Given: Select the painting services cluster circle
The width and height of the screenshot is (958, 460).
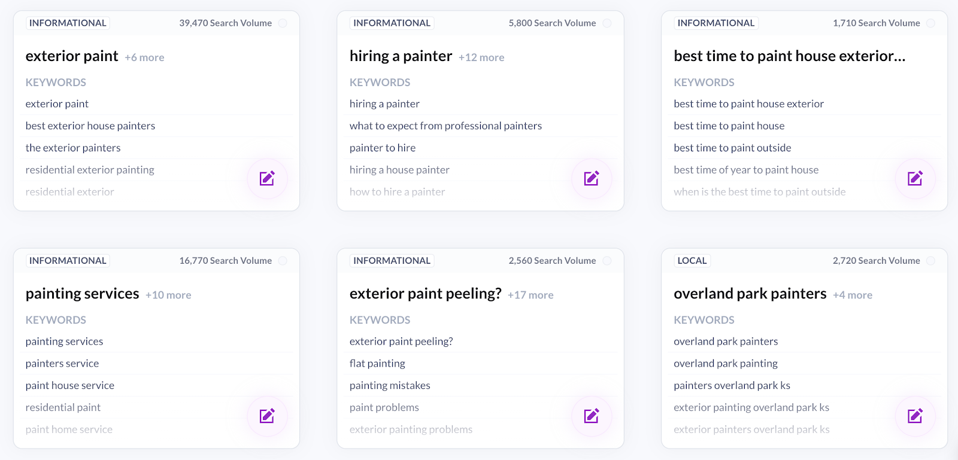Looking at the screenshot, I should point(283,261).
